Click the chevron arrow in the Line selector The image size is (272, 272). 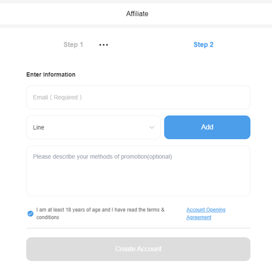tap(152, 128)
